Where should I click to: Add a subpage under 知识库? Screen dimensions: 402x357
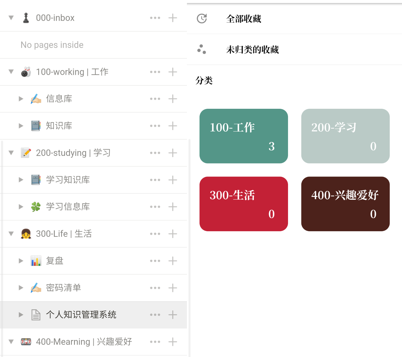click(173, 126)
